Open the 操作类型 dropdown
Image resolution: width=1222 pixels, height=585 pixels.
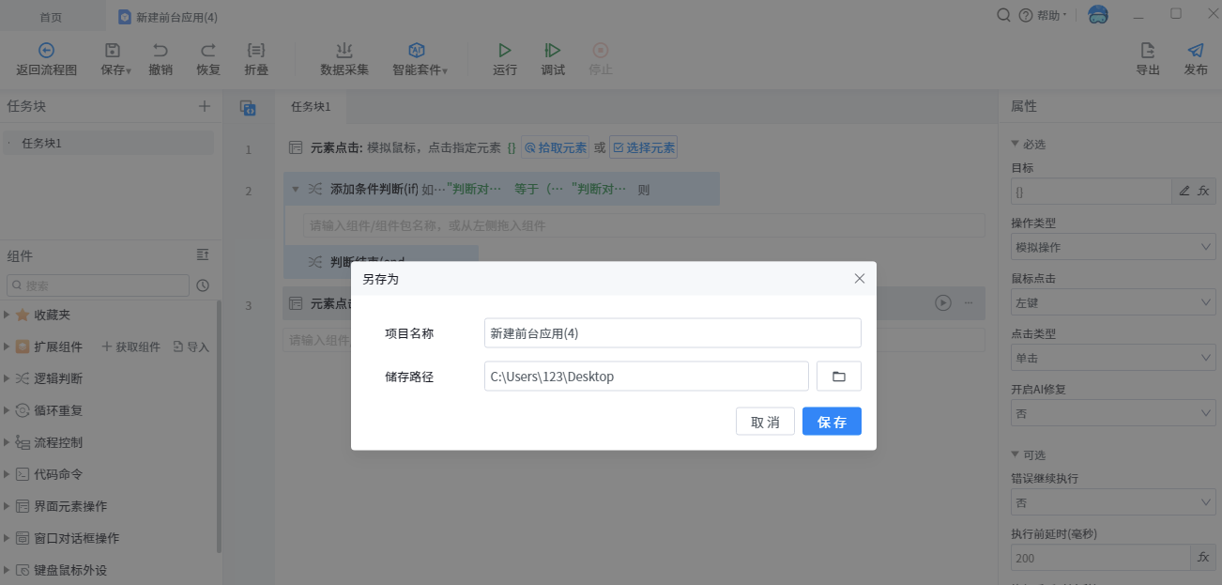coord(1113,248)
